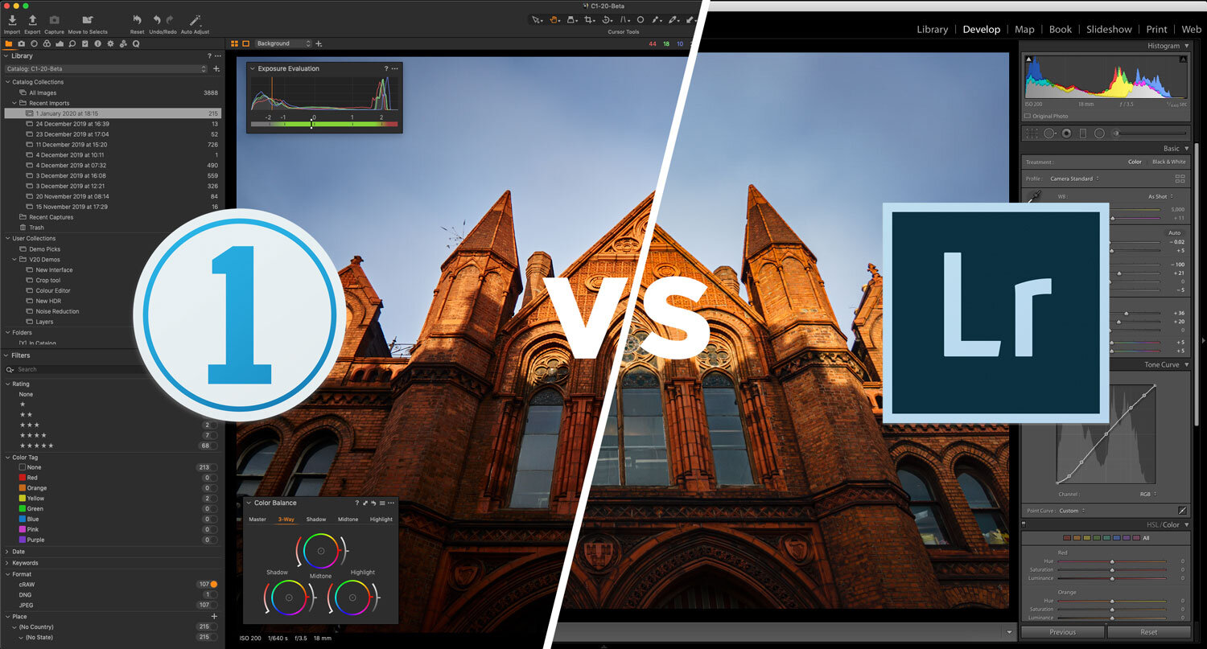The image size is (1207, 649).
Task: Click the Capture camera toolbar icon
Action: [x=54, y=20]
